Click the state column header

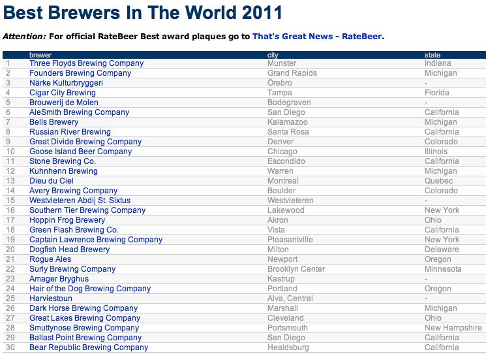pos(432,55)
